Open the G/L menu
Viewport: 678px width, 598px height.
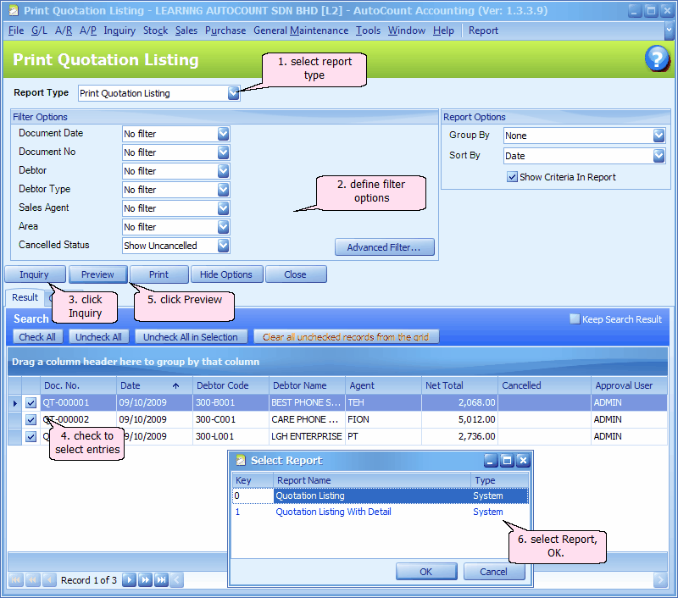click(x=39, y=30)
